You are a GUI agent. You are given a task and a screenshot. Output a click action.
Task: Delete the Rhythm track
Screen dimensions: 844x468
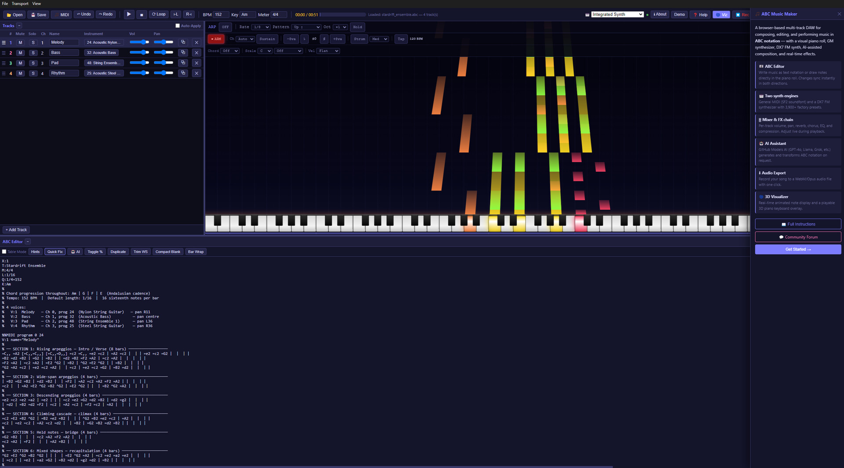pos(196,73)
